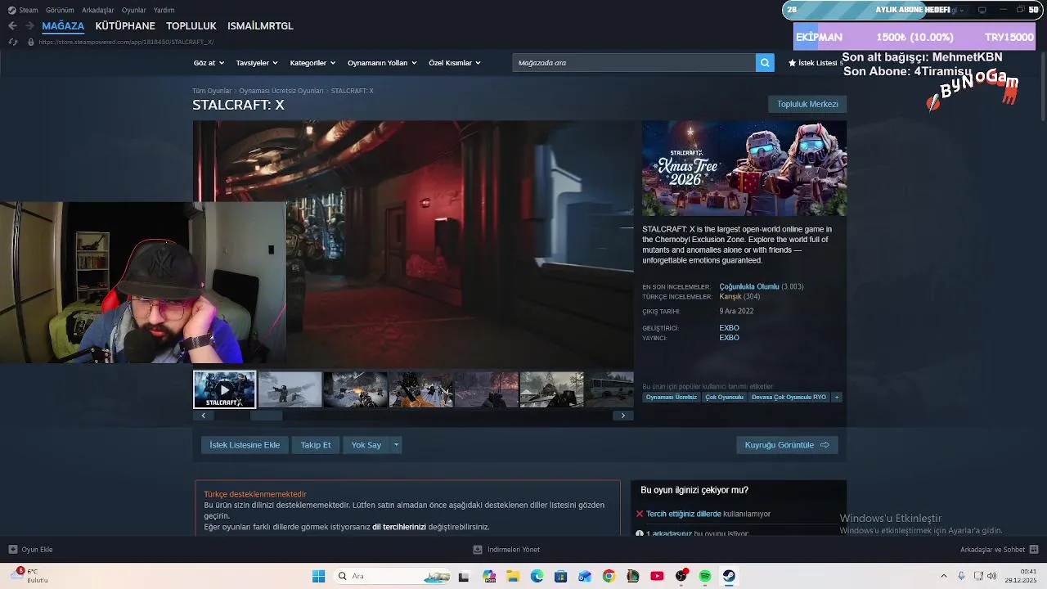Reload the store page
Screen dimensions: 1047x589
[12, 42]
